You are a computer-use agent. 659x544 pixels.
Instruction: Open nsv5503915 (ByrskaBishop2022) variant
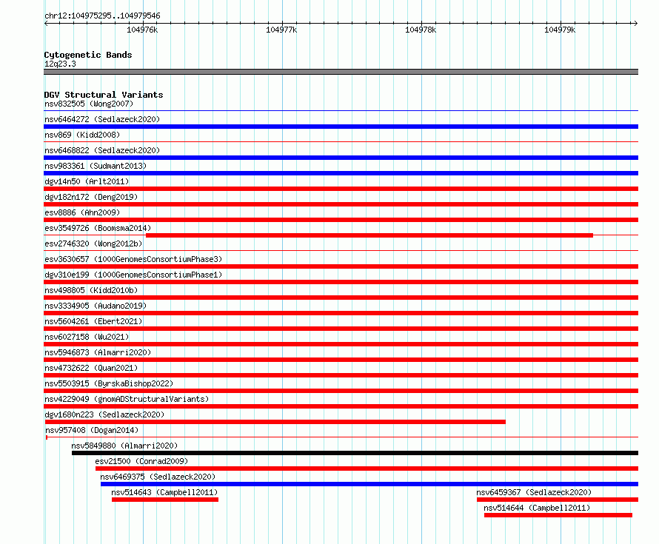(x=109, y=383)
